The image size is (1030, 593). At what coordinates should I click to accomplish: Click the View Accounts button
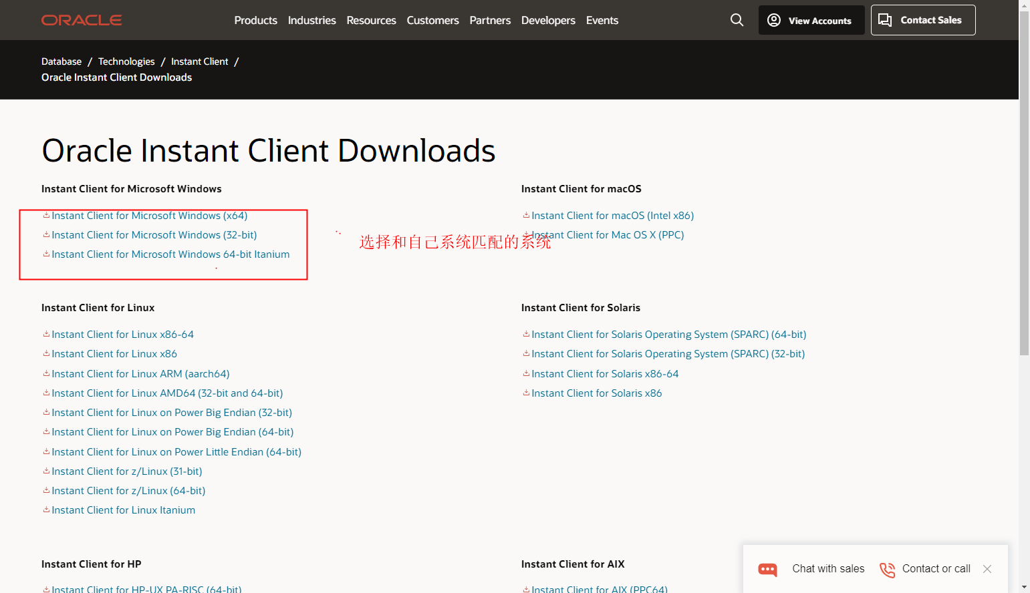coord(811,20)
